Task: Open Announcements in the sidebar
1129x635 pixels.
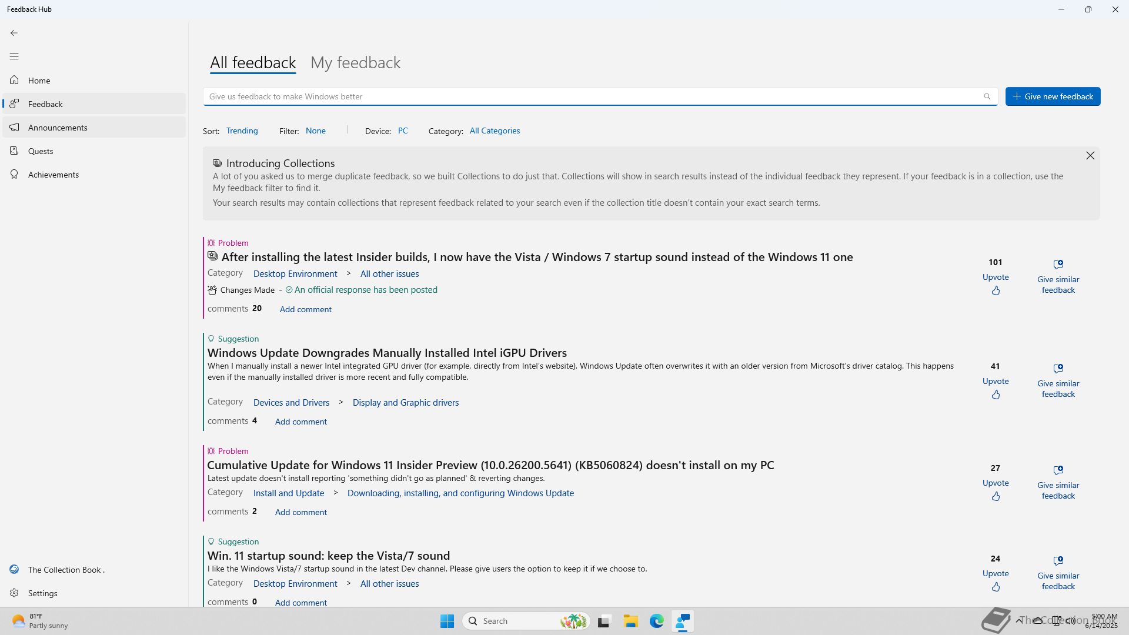Action: click(58, 128)
